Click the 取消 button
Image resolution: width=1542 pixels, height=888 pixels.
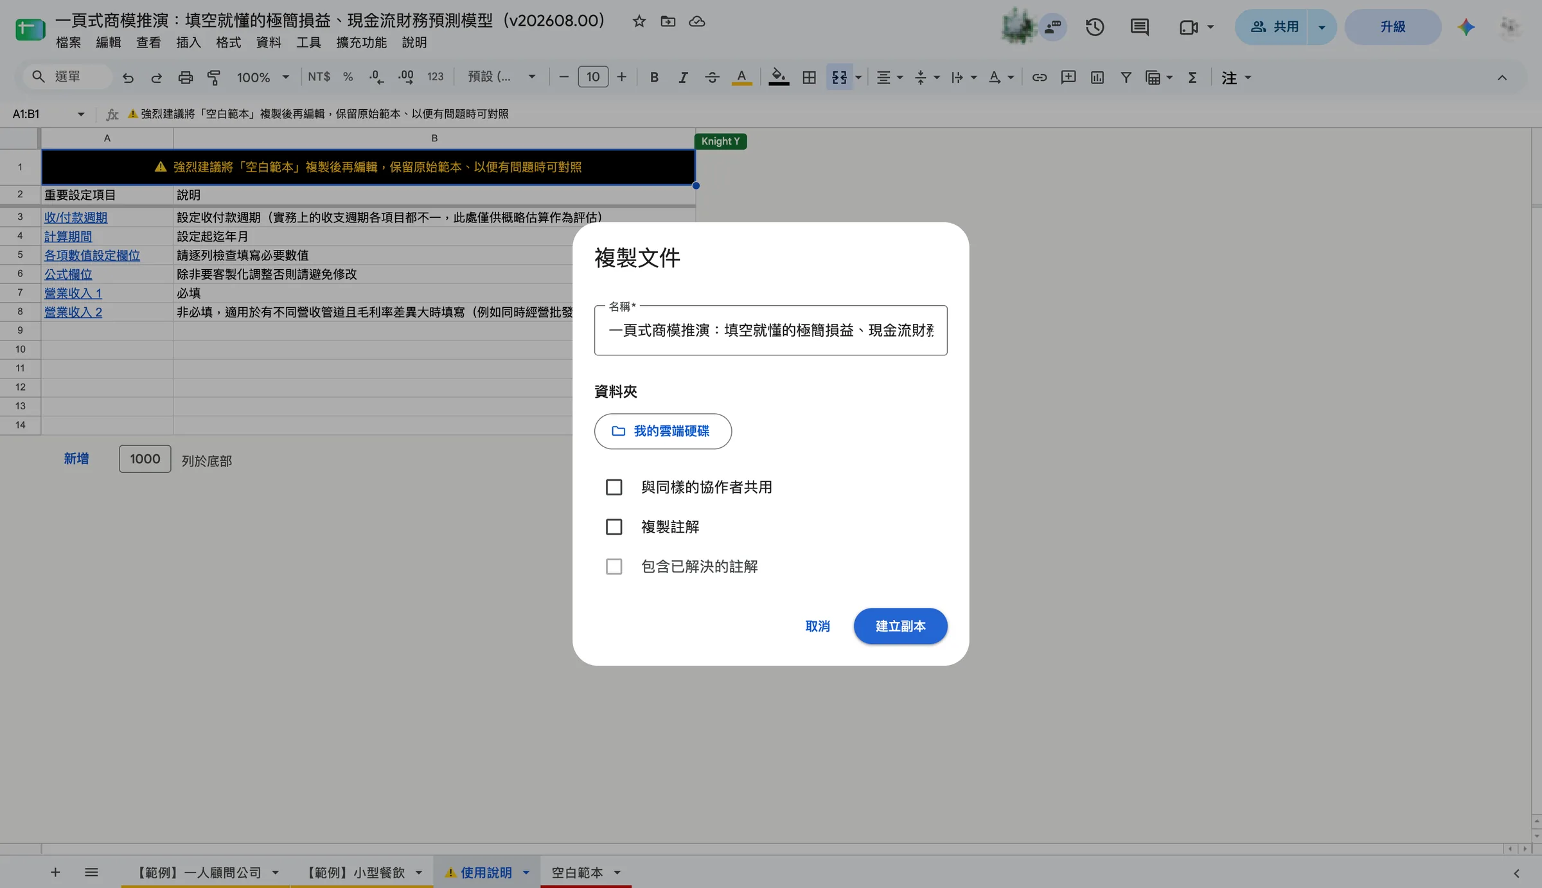click(817, 626)
